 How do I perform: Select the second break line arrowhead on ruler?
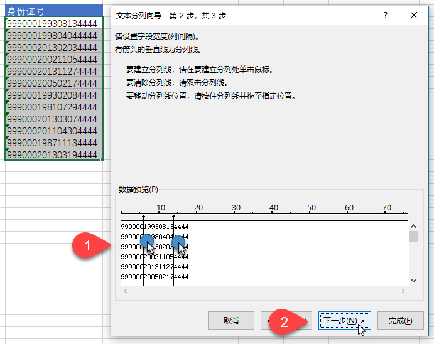pyautogui.click(x=173, y=217)
